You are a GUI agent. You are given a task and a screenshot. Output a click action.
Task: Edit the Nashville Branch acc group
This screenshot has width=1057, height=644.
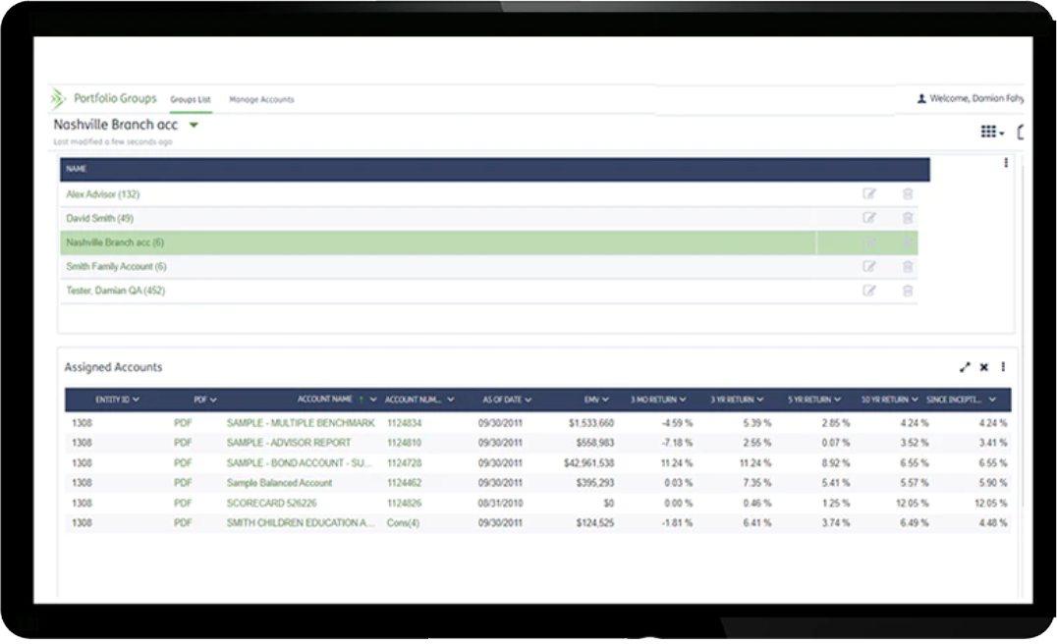click(868, 241)
